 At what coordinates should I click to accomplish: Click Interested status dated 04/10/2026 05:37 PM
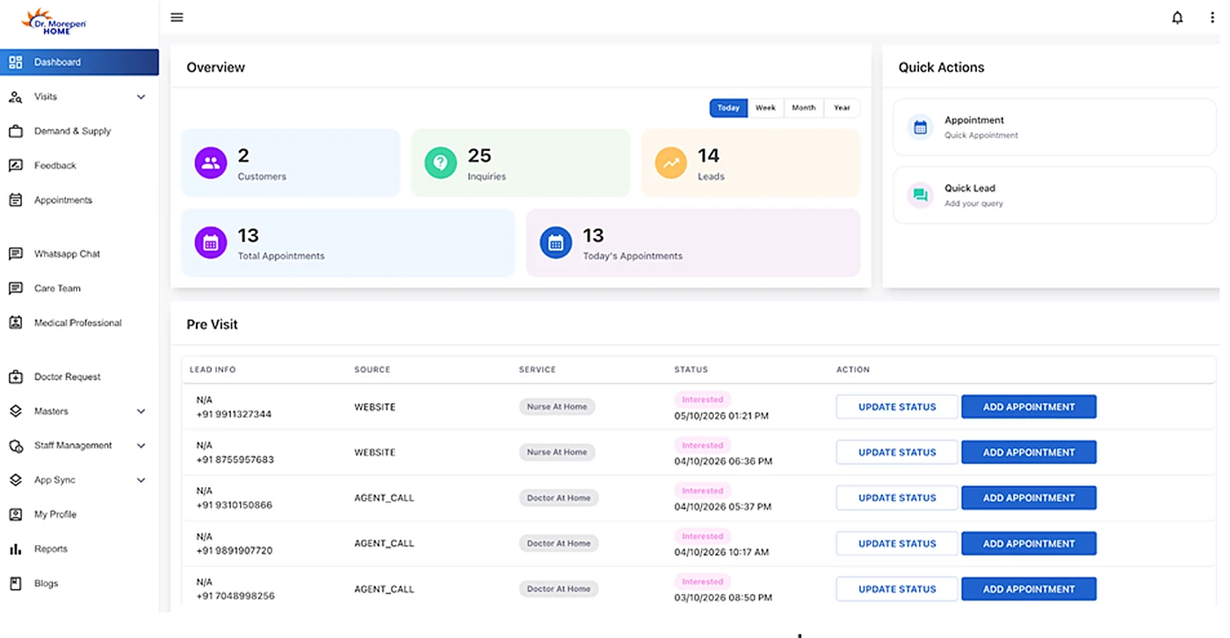703,491
